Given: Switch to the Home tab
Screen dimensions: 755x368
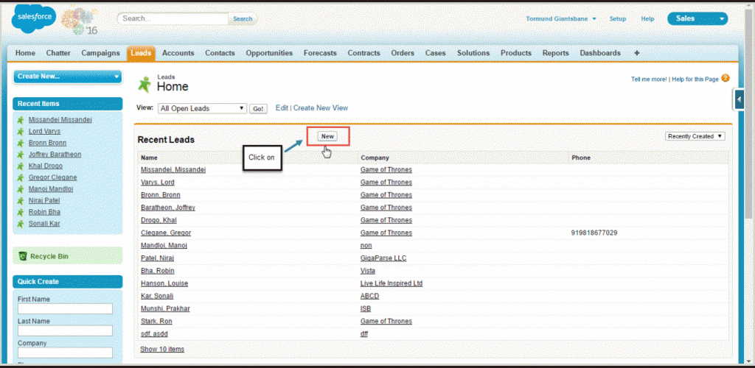Looking at the screenshot, I should [x=25, y=53].
